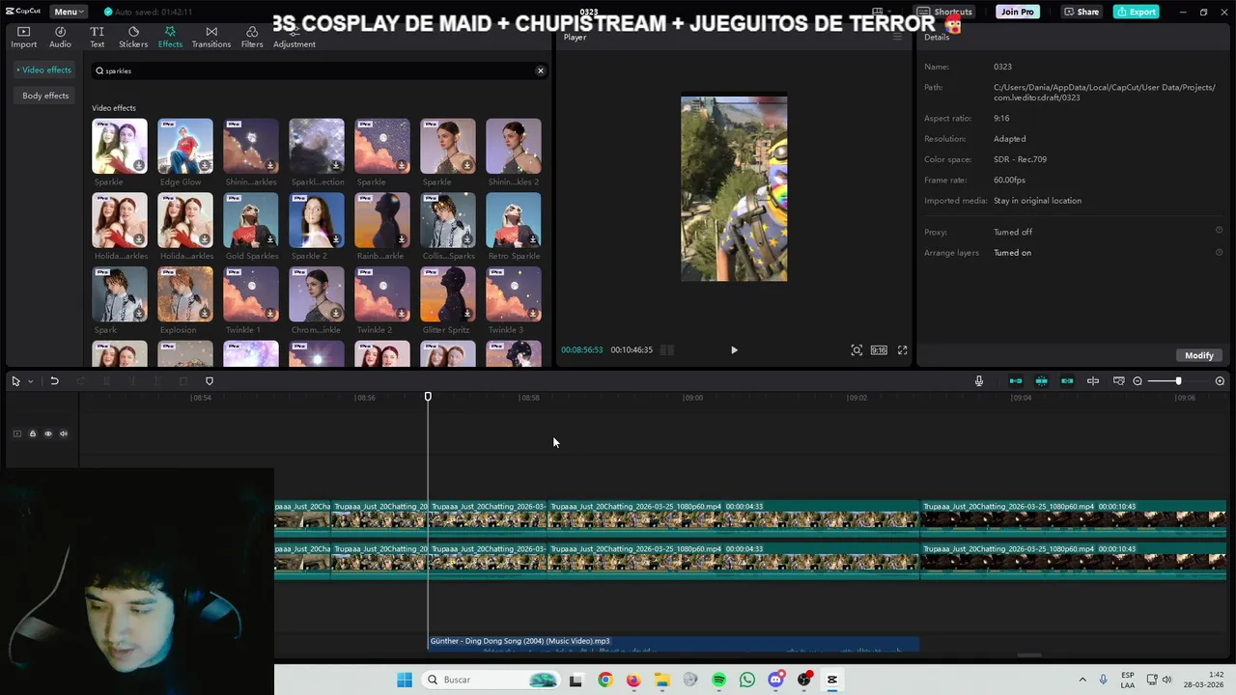Open Google Chrome from the taskbar
The width and height of the screenshot is (1236, 695).
tap(604, 680)
